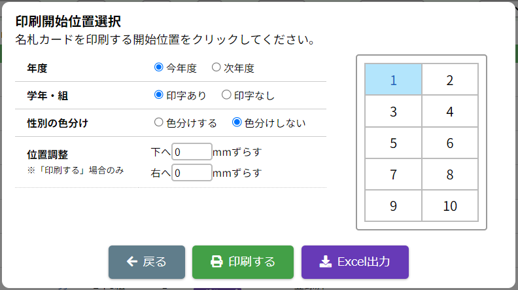Pick start position 3 on the sheet

point(393,111)
